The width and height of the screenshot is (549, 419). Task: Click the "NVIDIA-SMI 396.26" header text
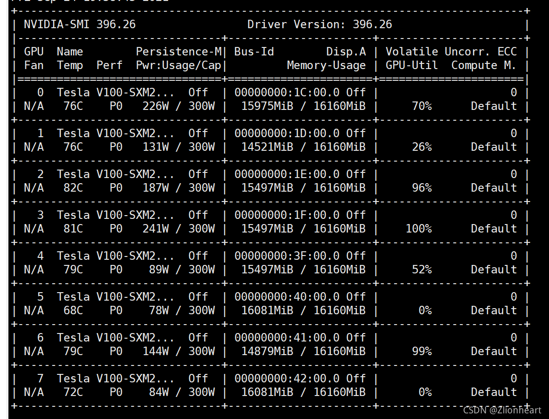(x=80, y=24)
